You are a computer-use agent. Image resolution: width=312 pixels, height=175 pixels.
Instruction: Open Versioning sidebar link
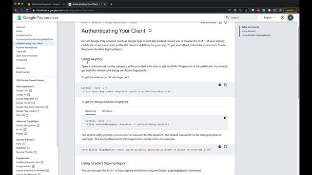[21, 60]
